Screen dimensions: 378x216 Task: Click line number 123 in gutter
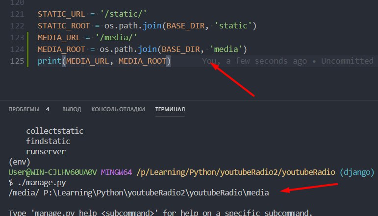[17, 38]
